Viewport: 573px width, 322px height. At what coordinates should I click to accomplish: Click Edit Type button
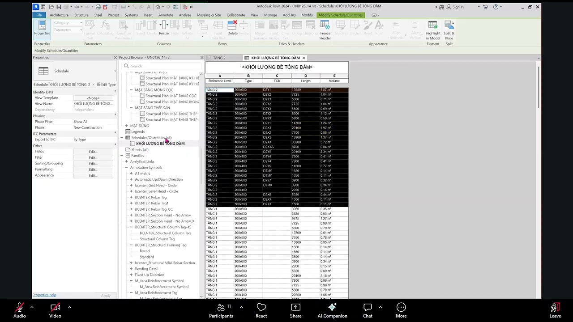tap(106, 85)
